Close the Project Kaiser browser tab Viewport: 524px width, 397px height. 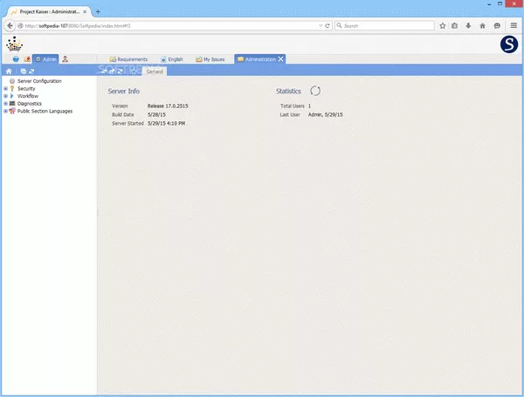click(85, 11)
